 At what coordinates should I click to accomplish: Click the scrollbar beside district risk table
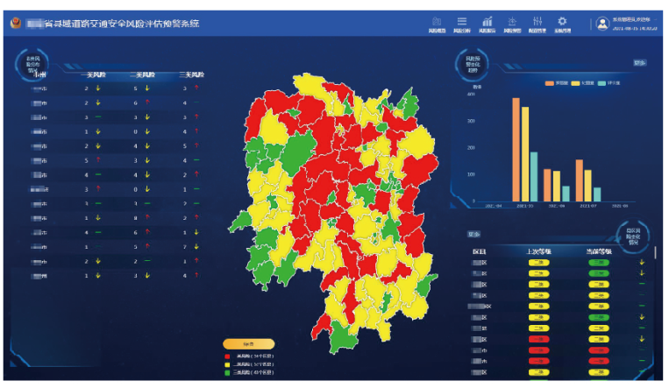(655, 251)
